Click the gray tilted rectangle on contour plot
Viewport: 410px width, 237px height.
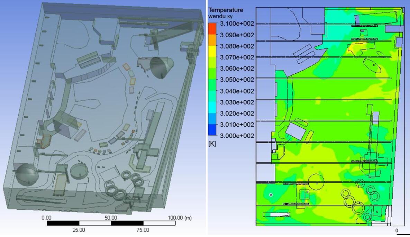coord(295,131)
